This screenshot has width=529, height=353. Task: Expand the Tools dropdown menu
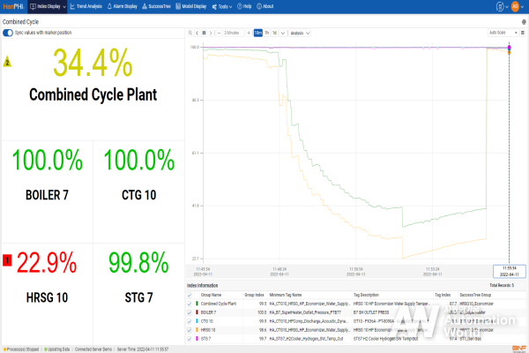point(222,6)
